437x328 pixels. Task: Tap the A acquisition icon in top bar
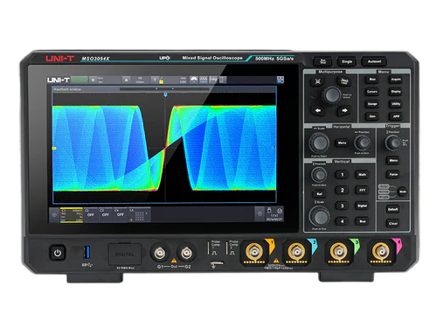(126, 80)
